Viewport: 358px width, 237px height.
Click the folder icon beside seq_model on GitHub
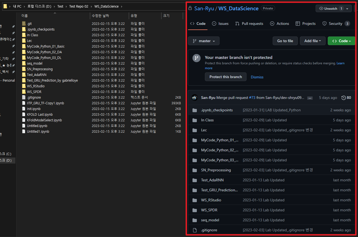(195, 220)
